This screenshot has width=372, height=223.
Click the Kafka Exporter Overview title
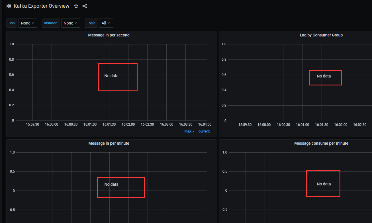coord(41,6)
